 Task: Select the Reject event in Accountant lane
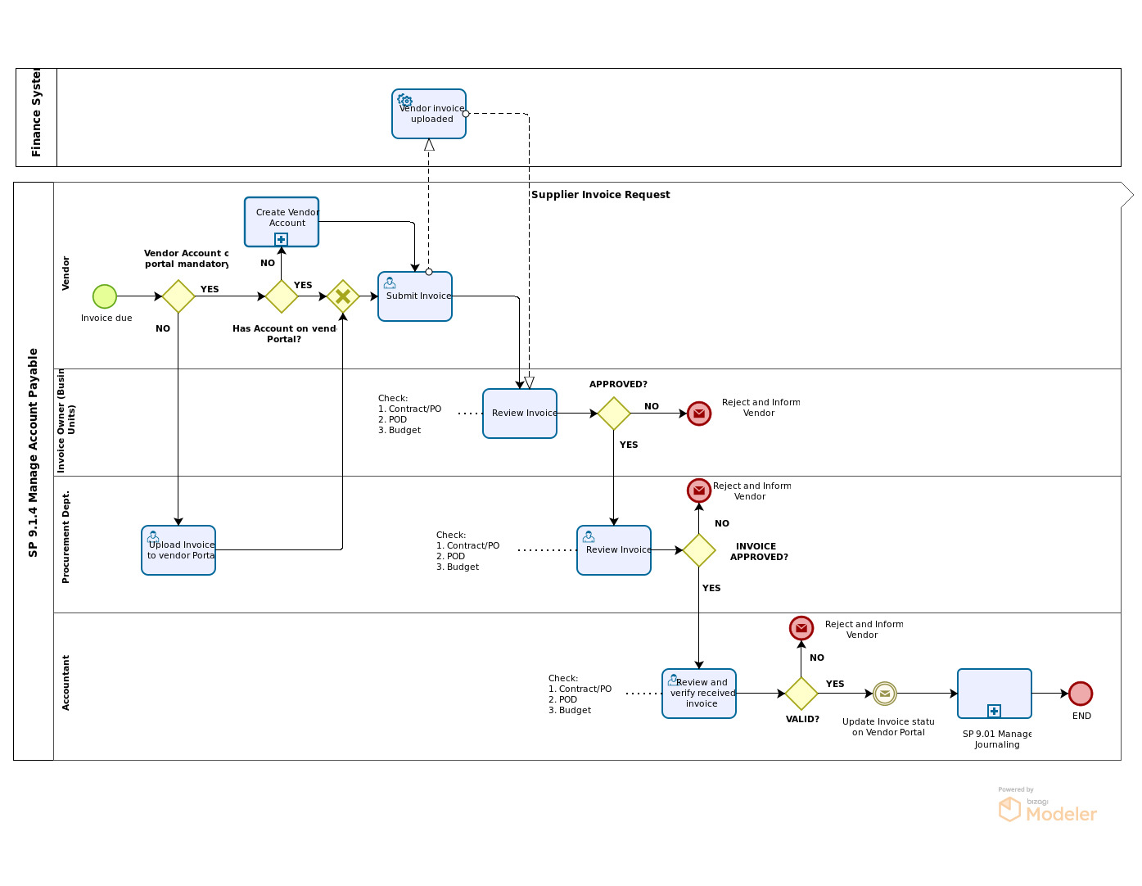click(801, 628)
